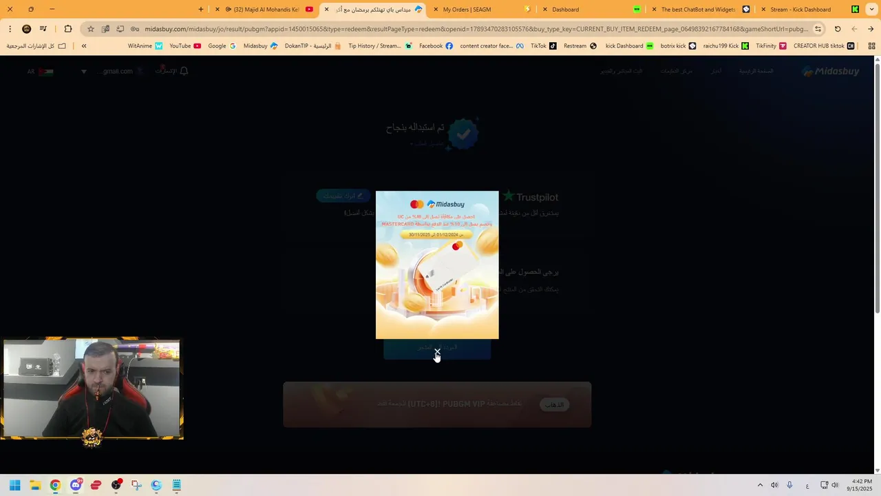Image resolution: width=881 pixels, height=496 pixels.
Task: Click the midasbuy.com address bar
Action: (x=475, y=29)
